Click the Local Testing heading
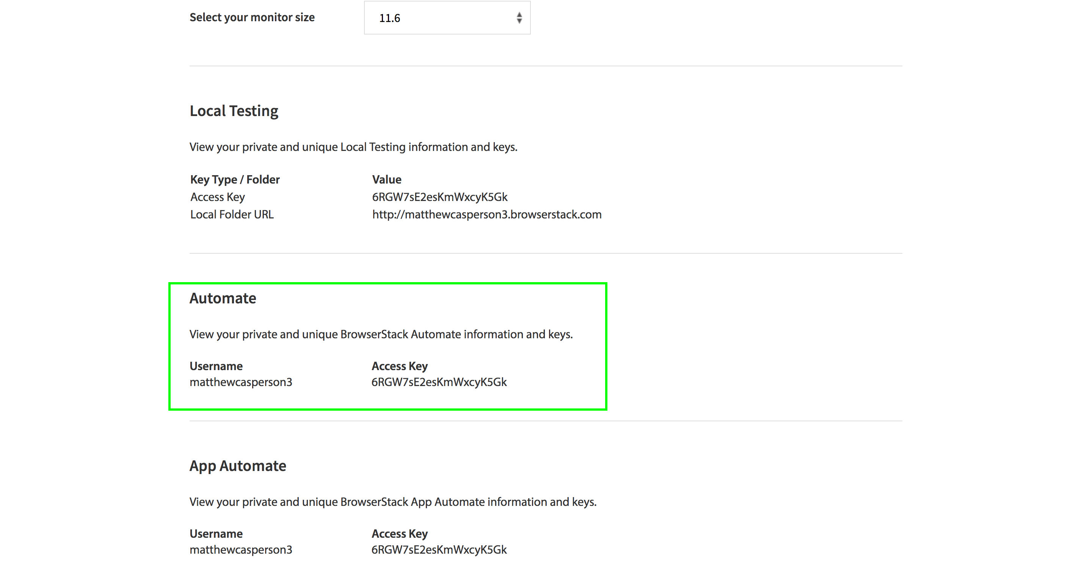 click(x=234, y=111)
